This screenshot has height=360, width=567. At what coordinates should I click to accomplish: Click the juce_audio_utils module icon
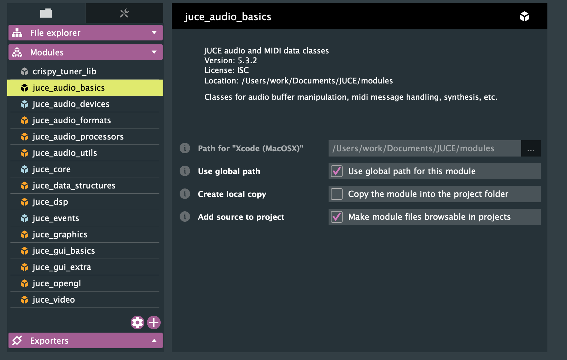(24, 153)
